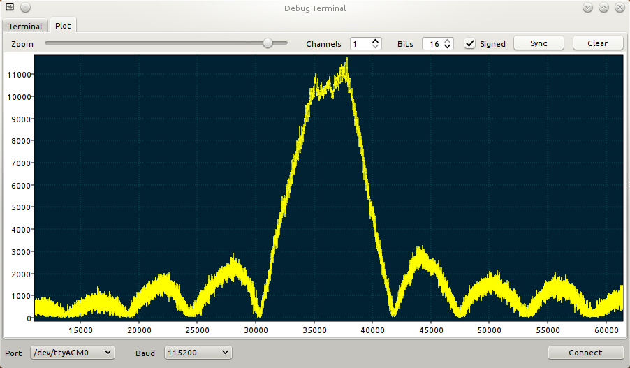Image resolution: width=630 pixels, height=368 pixels.
Task: Maximize the Debug Terminal window
Action: click(x=603, y=7)
